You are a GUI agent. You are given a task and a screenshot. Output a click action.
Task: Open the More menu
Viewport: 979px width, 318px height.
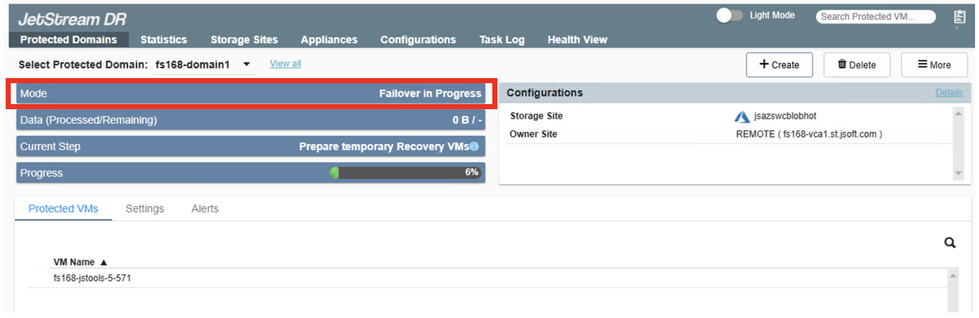click(934, 65)
